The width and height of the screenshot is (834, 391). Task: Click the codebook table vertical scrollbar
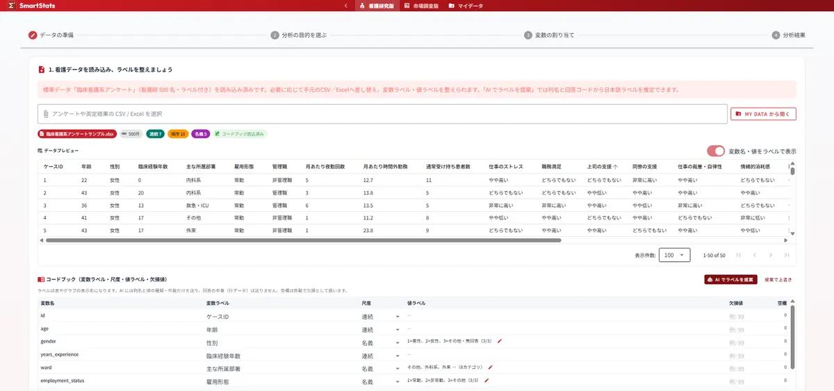click(792, 336)
